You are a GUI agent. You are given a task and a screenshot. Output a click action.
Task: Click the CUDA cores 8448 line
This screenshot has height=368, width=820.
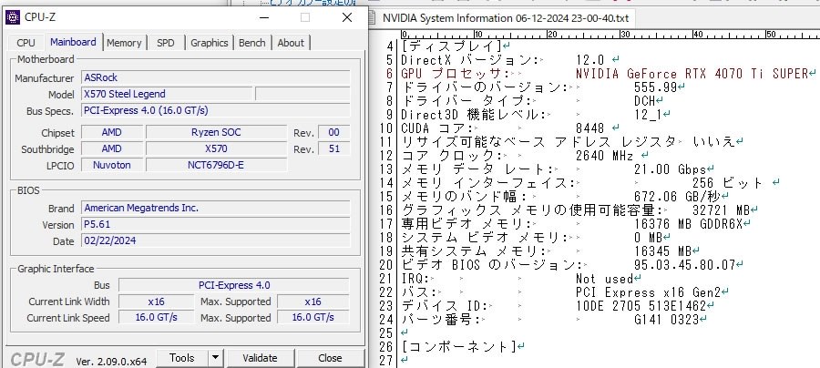coord(510,128)
